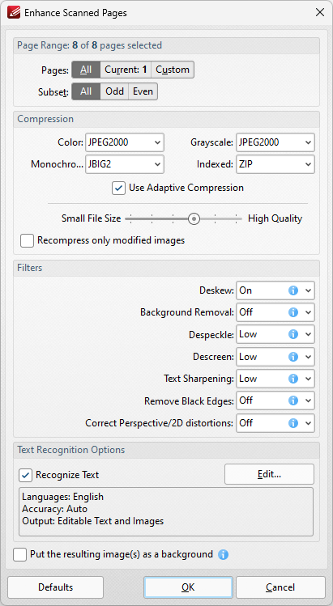The height and width of the screenshot is (606, 333).
Task: Click 'High Quality' slider label
Action: 275,218
